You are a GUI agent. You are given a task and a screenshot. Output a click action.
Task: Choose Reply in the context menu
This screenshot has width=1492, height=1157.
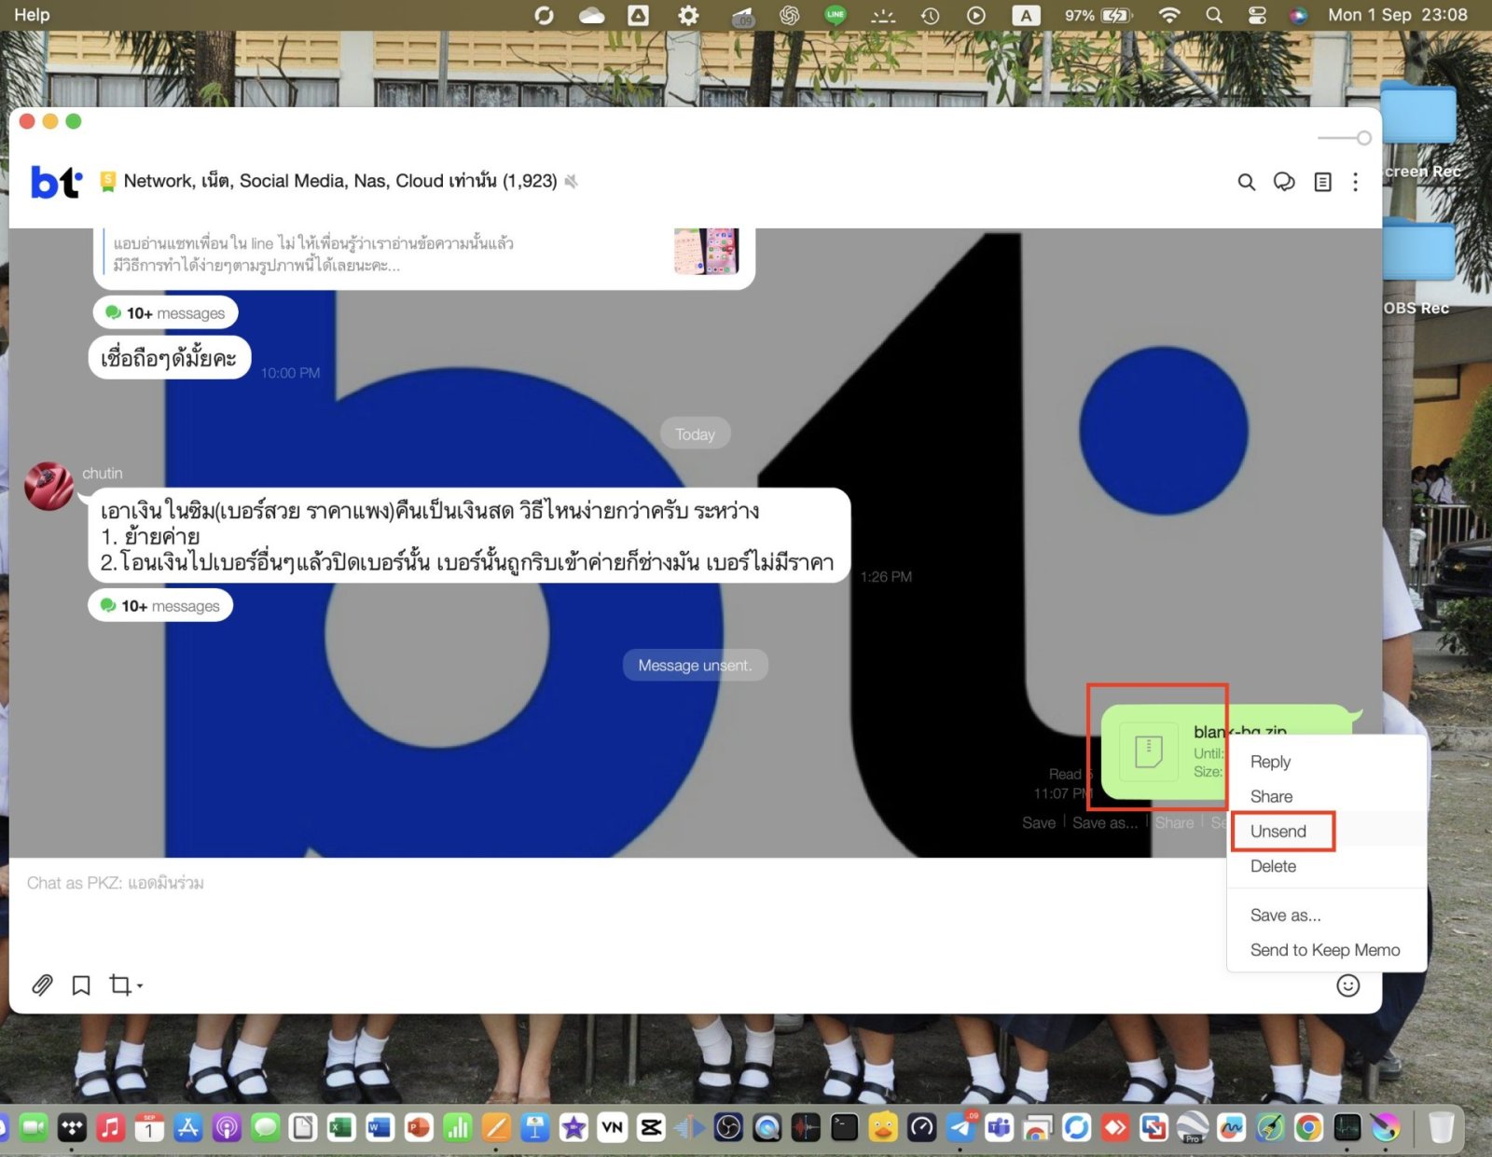[1270, 762]
